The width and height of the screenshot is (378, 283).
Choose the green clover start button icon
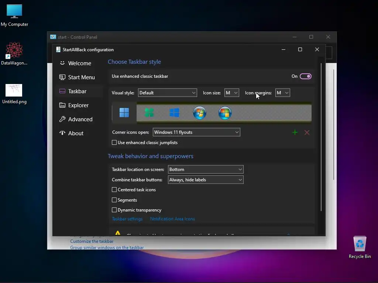pyautogui.click(x=149, y=112)
